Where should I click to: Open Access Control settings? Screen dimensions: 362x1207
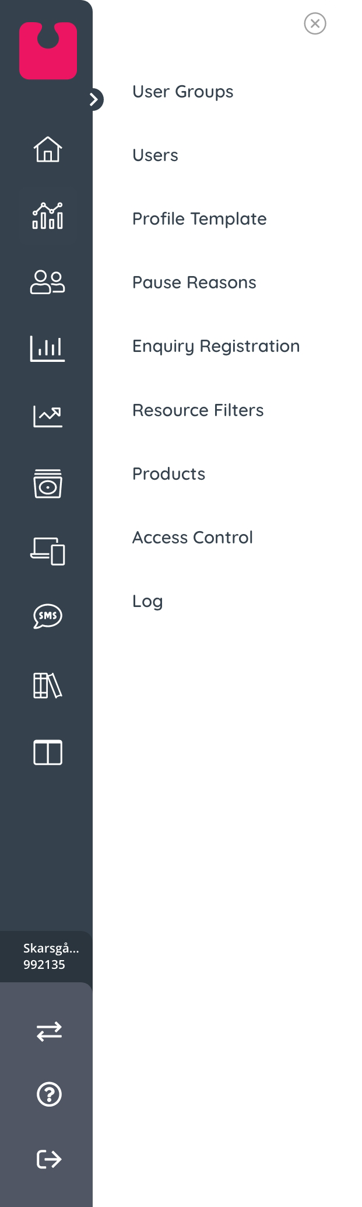click(192, 538)
